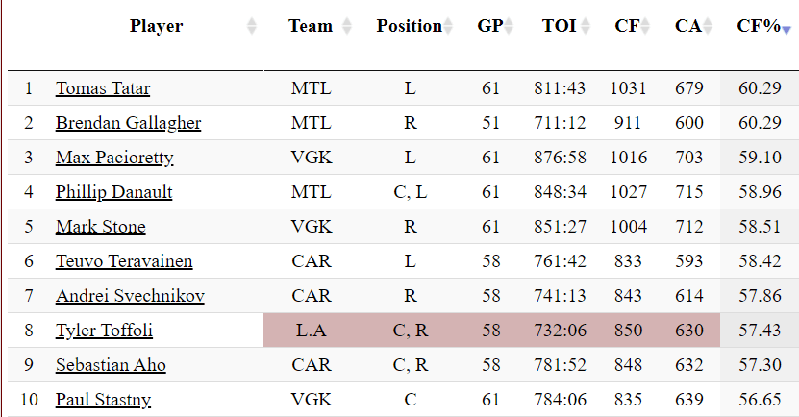The width and height of the screenshot is (799, 417).
Task: Click sort arrows beside Team header
Action: pyautogui.click(x=347, y=27)
